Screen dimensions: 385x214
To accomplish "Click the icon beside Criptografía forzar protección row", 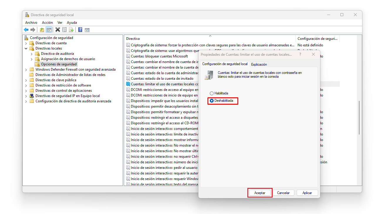I will [x=128, y=45].
